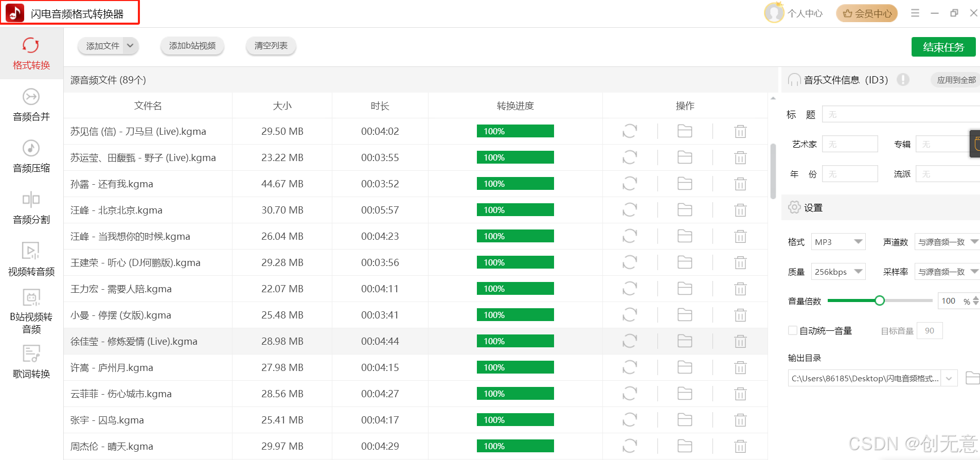Viewport: 980px width, 460px height.
Task: Browse output directory with folder icon
Action: [972, 378]
